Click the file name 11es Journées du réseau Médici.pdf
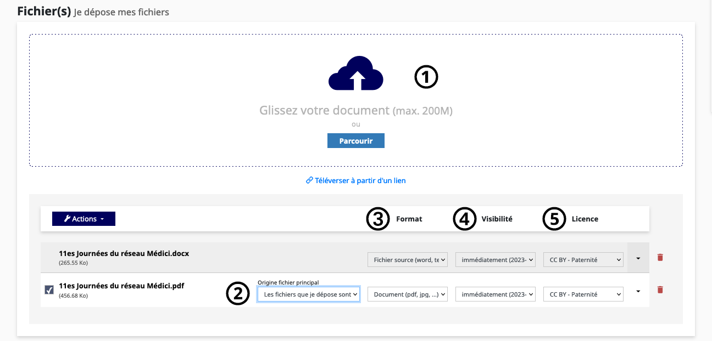This screenshot has width=712, height=341. pos(121,286)
